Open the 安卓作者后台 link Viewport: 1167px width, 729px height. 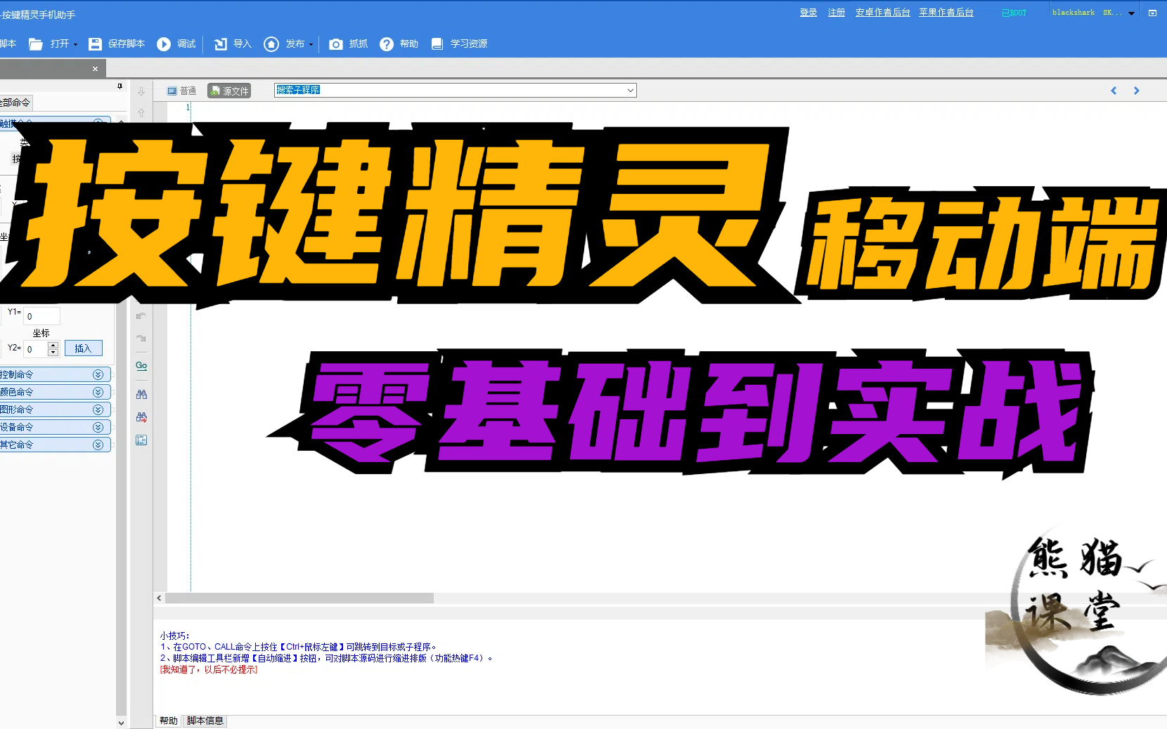pos(883,13)
